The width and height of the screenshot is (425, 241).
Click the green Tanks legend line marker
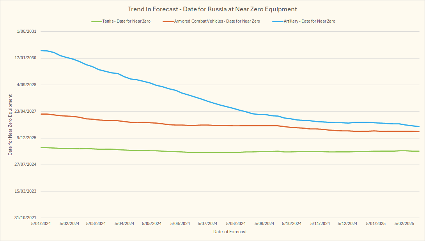96,21
